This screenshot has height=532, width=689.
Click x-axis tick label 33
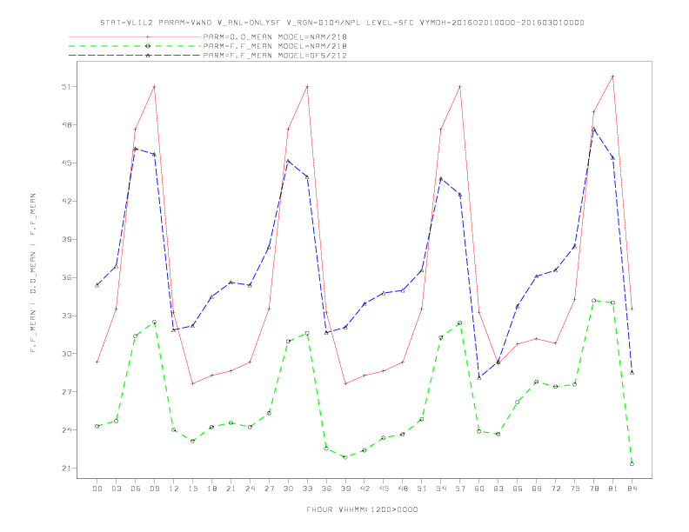(x=307, y=489)
